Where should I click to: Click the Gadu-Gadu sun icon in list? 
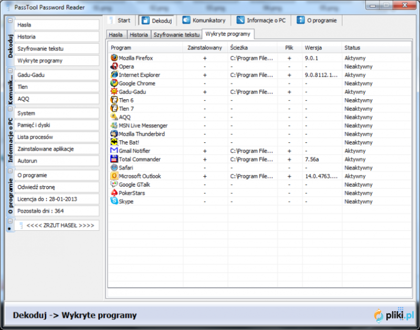(x=114, y=91)
